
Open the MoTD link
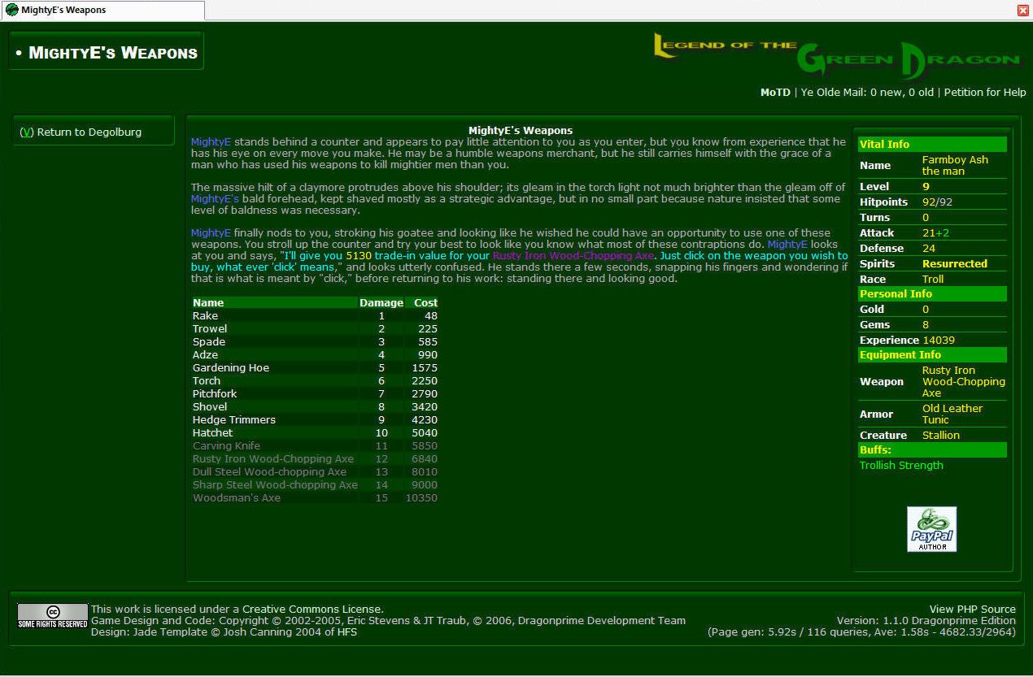(774, 93)
